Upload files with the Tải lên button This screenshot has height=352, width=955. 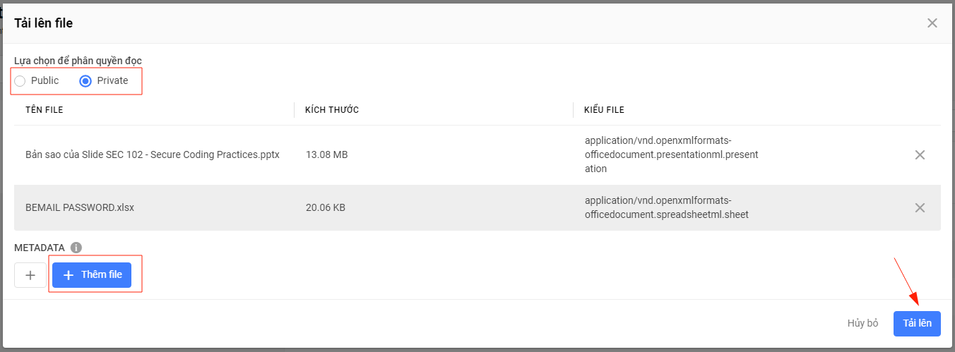point(917,323)
